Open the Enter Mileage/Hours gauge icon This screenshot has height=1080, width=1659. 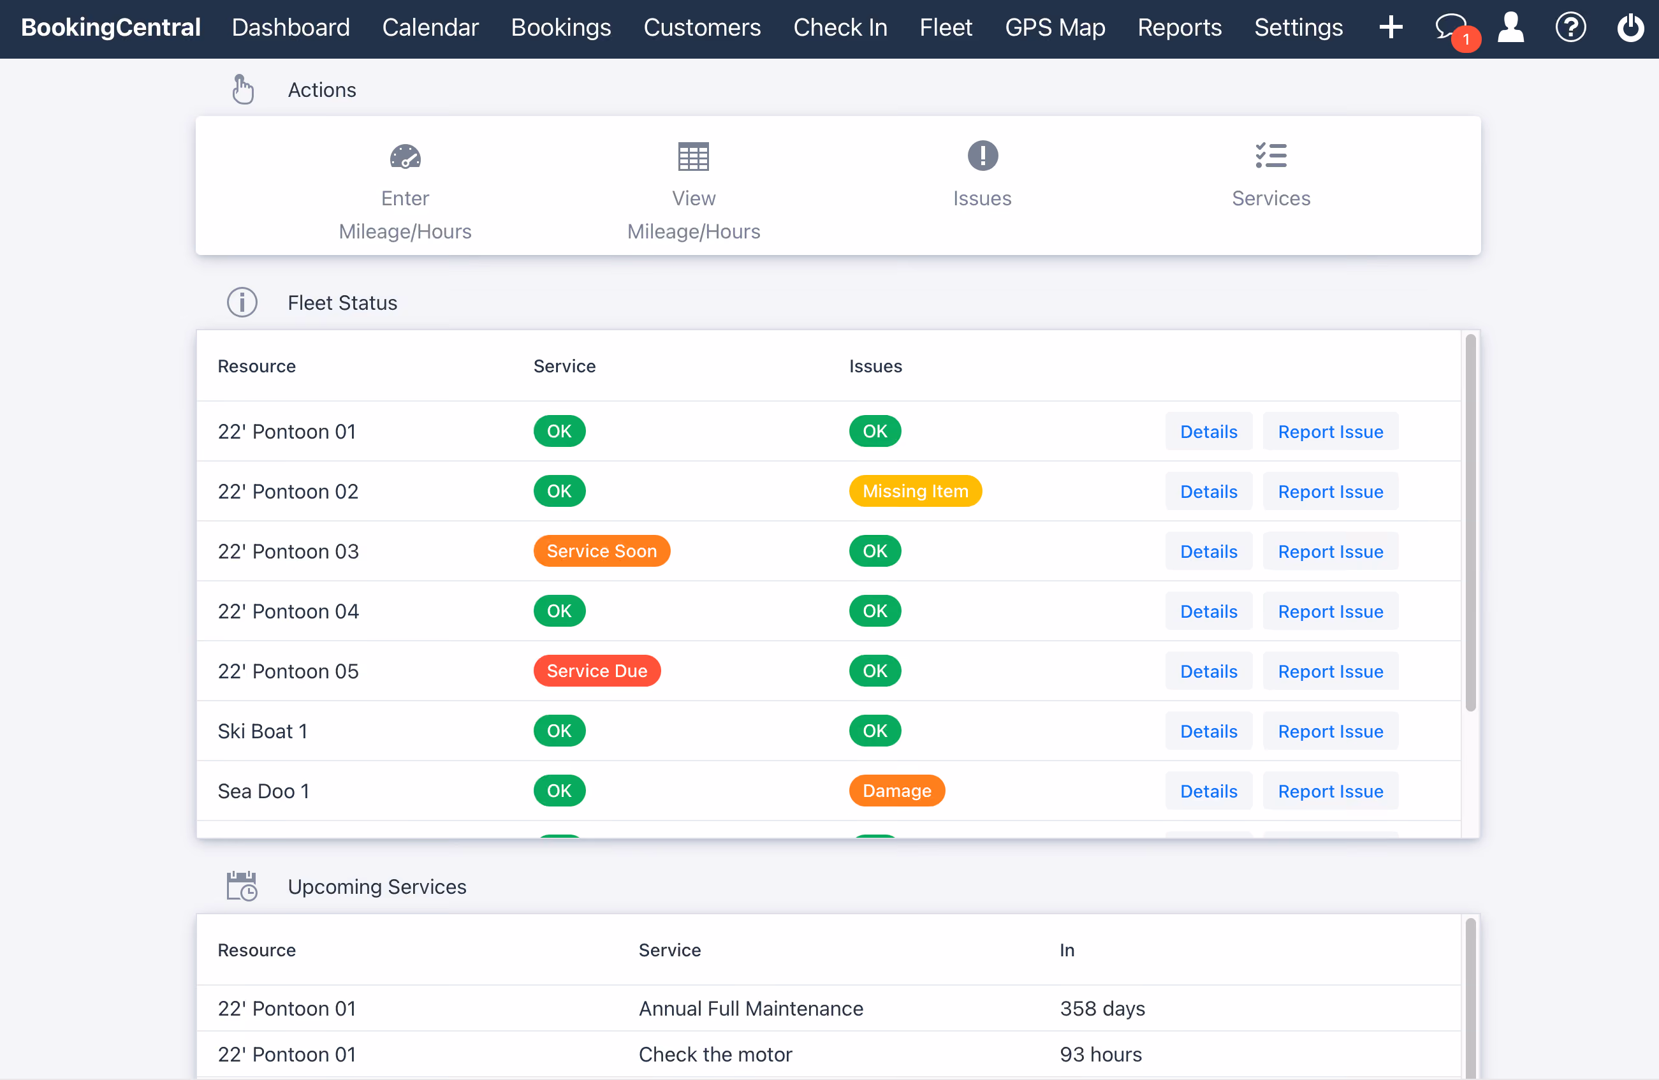pyautogui.click(x=405, y=156)
